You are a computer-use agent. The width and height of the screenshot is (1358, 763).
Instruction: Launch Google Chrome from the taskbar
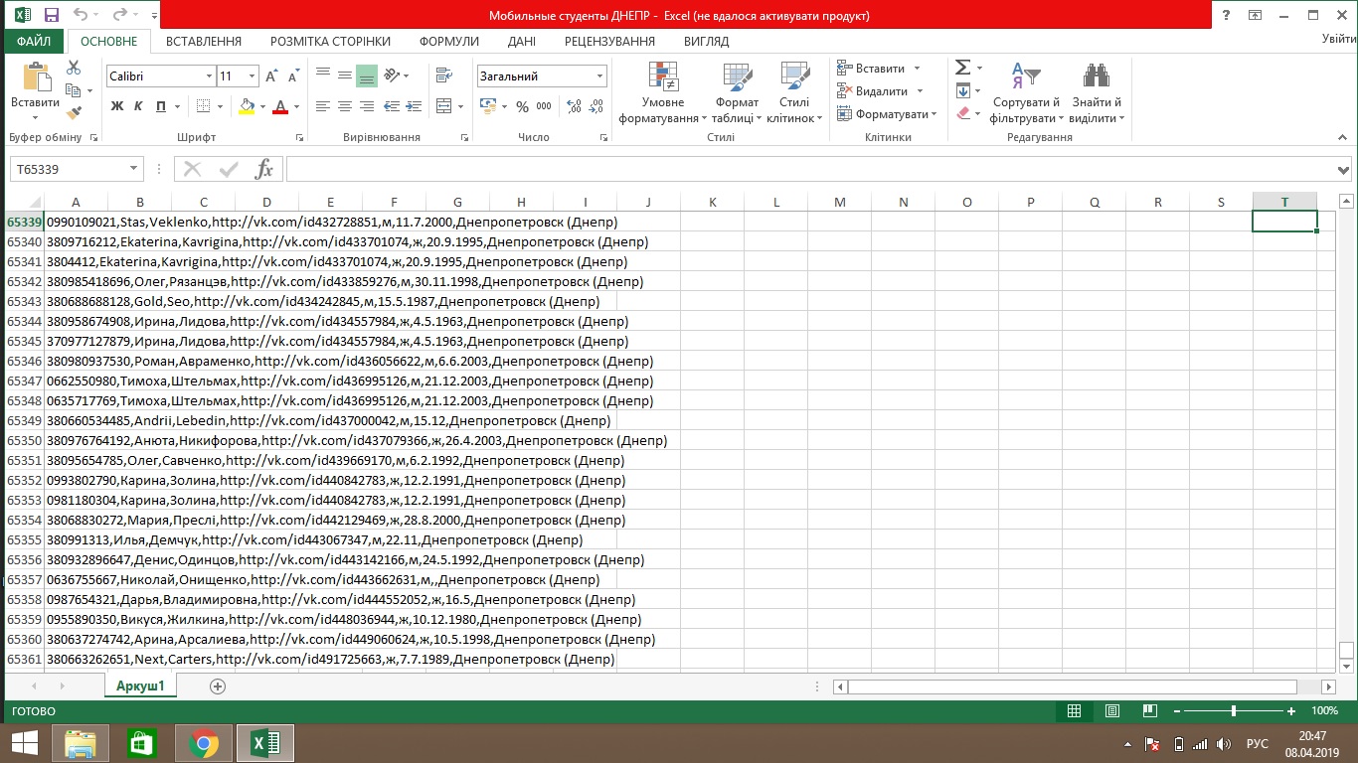(204, 743)
